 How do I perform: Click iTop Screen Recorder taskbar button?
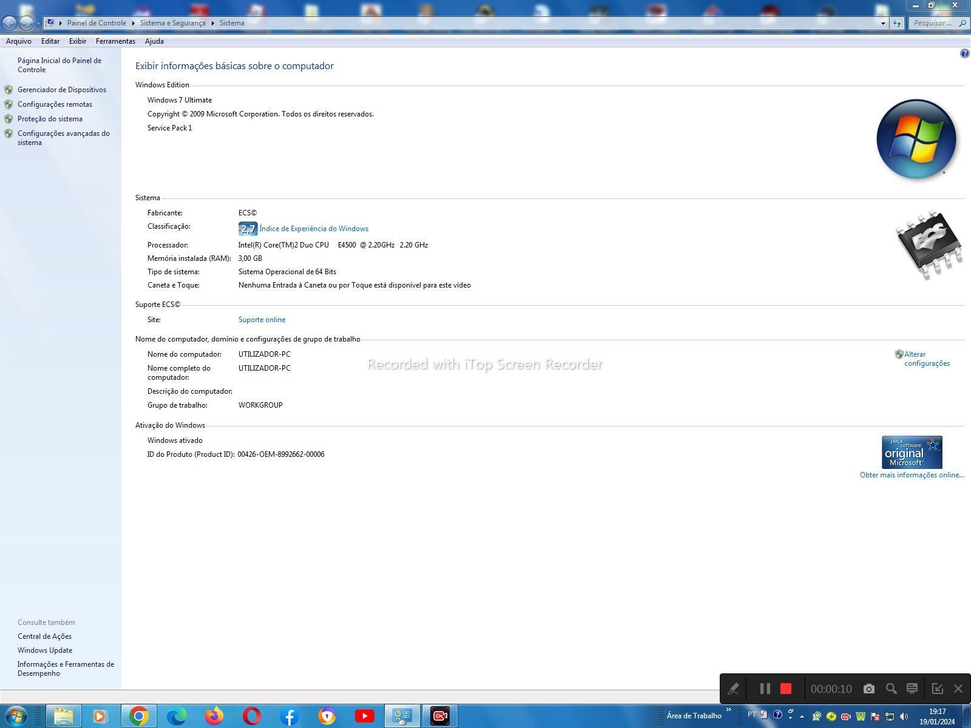click(x=440, y=716)
